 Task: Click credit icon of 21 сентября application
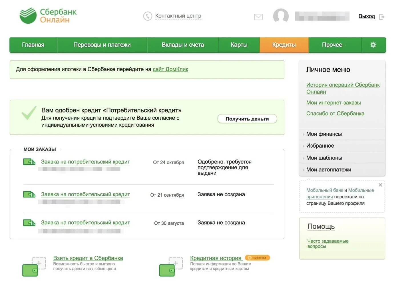click(x=29, y=194)
